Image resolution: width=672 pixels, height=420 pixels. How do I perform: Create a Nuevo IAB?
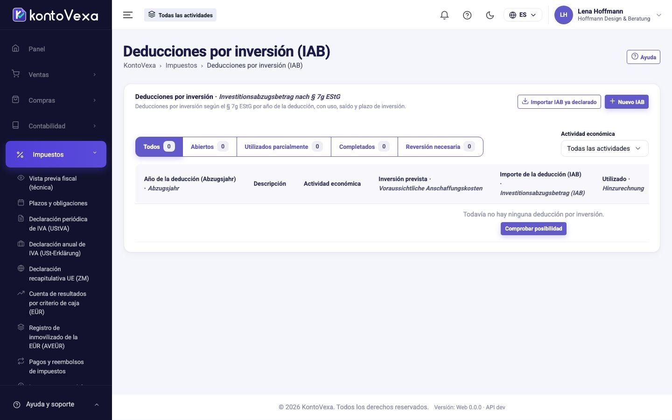pos(626,102)
